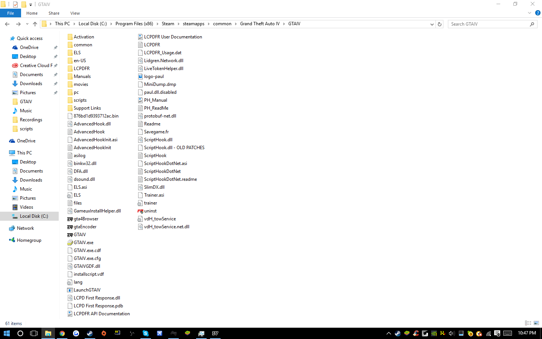This screenshot has width=542, height=339.
Task: Open Google Chrome from the taskbar
Action: 62,333
